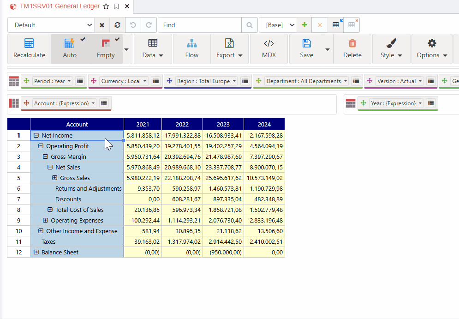Collapse the Net Income row
The image size is (459, 319).
(x=36, y=136)
